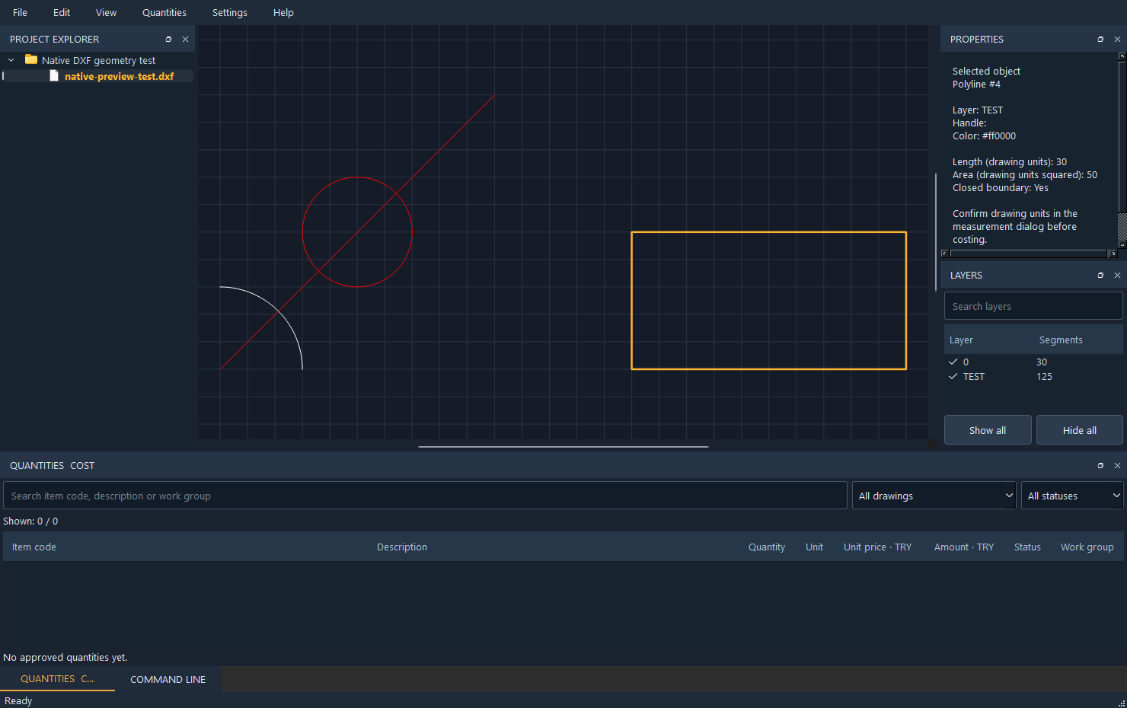
Task: Open the All statuses dropdown
Action: coord(1072,496)
